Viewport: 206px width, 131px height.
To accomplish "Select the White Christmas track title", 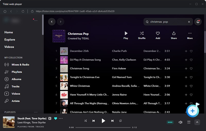I will tap(80, 86).
